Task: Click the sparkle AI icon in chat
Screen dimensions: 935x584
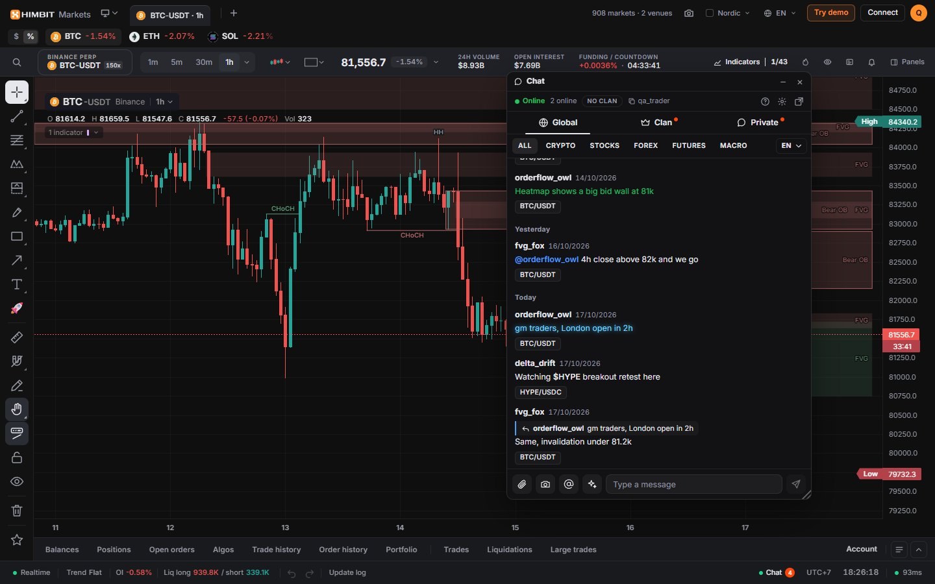Action: [592, 484]
